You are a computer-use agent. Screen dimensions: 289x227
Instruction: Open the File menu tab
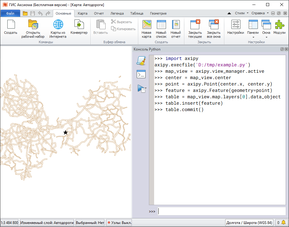coord(10,13)
